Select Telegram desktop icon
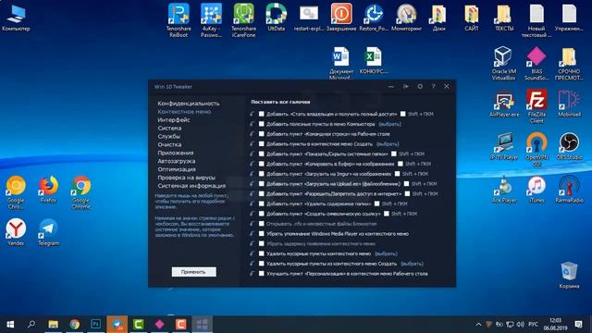Viewport: 592px width, 333px height. pos(48,232)
